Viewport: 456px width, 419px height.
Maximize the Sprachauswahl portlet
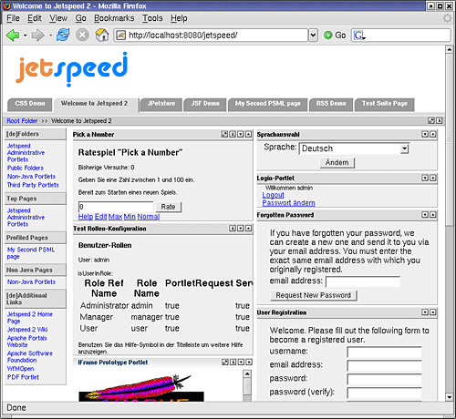coord(433,134)
